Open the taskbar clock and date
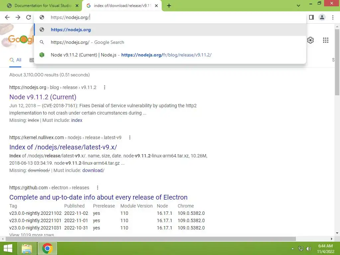Image resolution: width=340 pixels, height=255 pixels. point(325,249)
